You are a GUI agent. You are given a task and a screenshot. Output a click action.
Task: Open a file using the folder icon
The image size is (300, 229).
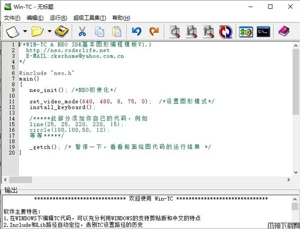click(x=37, y=32)
